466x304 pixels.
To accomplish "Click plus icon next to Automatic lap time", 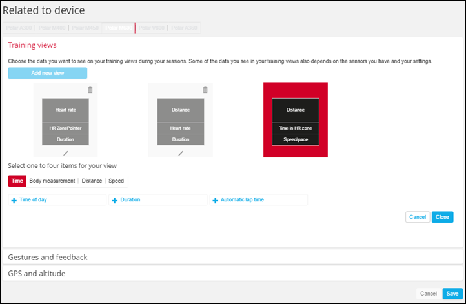I will 215,201.
